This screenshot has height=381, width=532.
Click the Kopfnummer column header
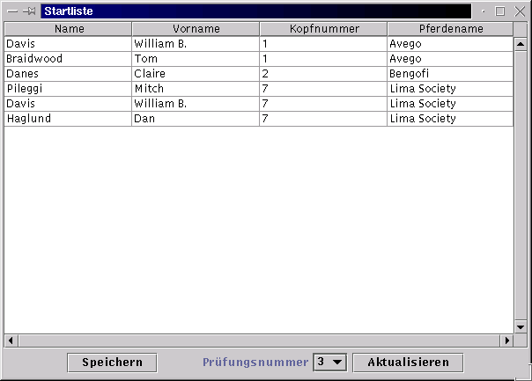[323, 29]
